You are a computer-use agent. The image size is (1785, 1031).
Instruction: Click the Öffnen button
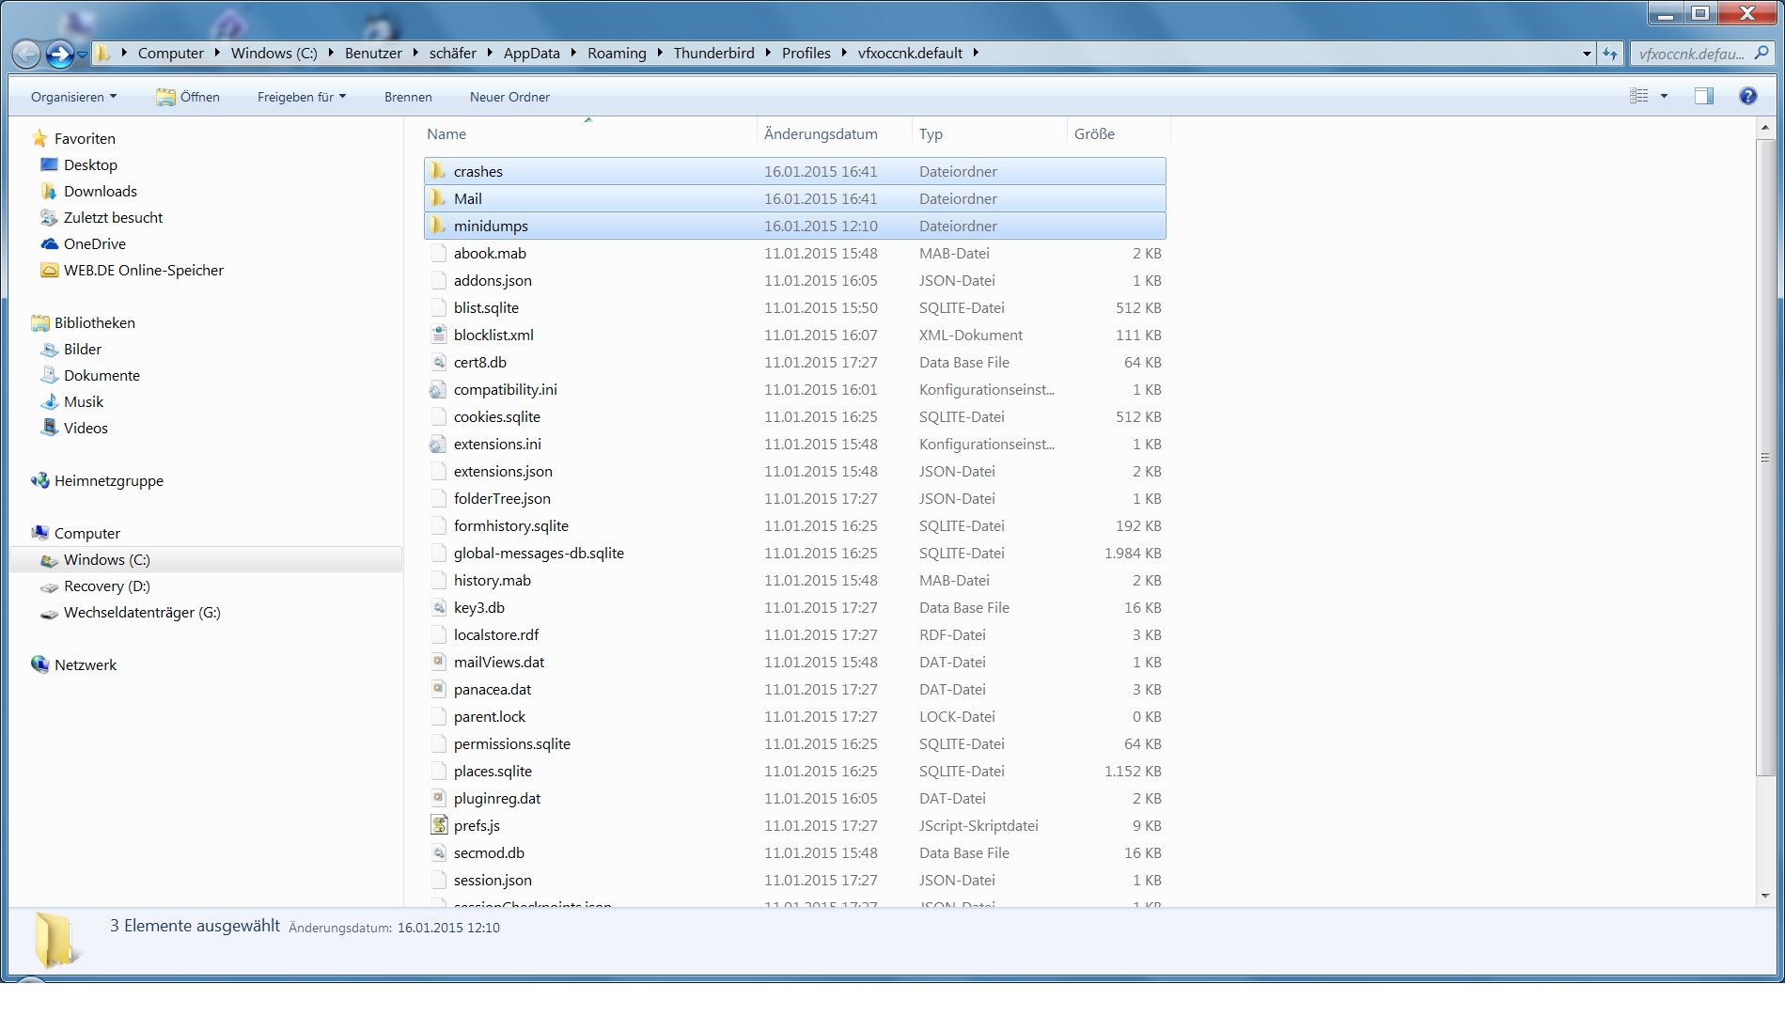coord(188,97)
